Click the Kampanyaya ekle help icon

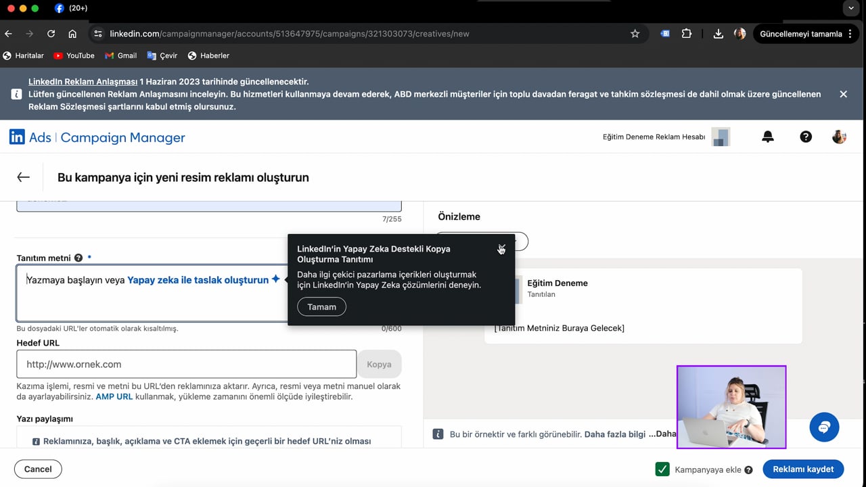click(x=748, y=470)
